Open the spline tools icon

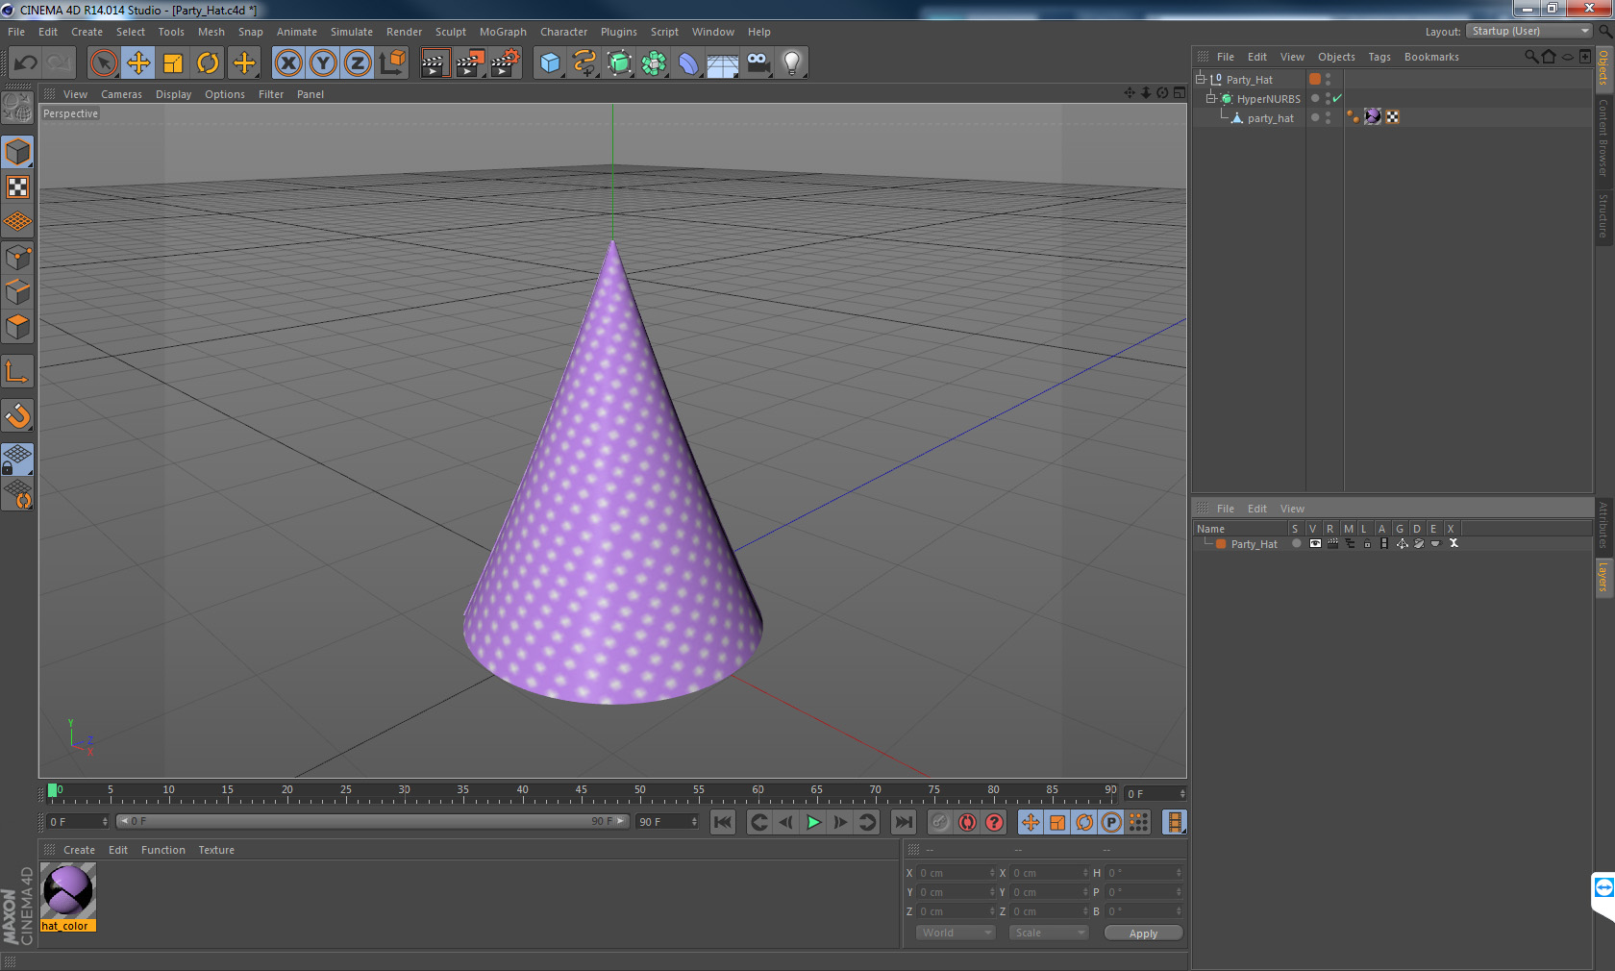[x=584, y=63]
